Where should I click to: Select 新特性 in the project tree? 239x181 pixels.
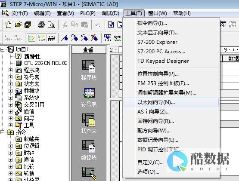[x=32, y=56]
